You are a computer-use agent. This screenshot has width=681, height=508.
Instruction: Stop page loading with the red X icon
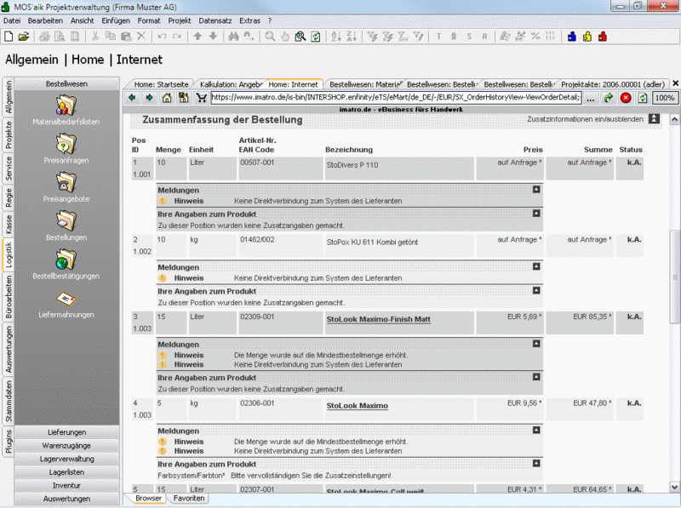(626, 98)
